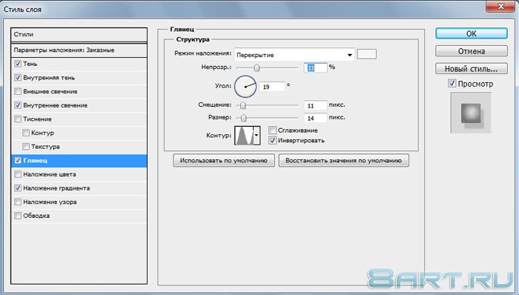Click the angle dial control

coord(245,87)
